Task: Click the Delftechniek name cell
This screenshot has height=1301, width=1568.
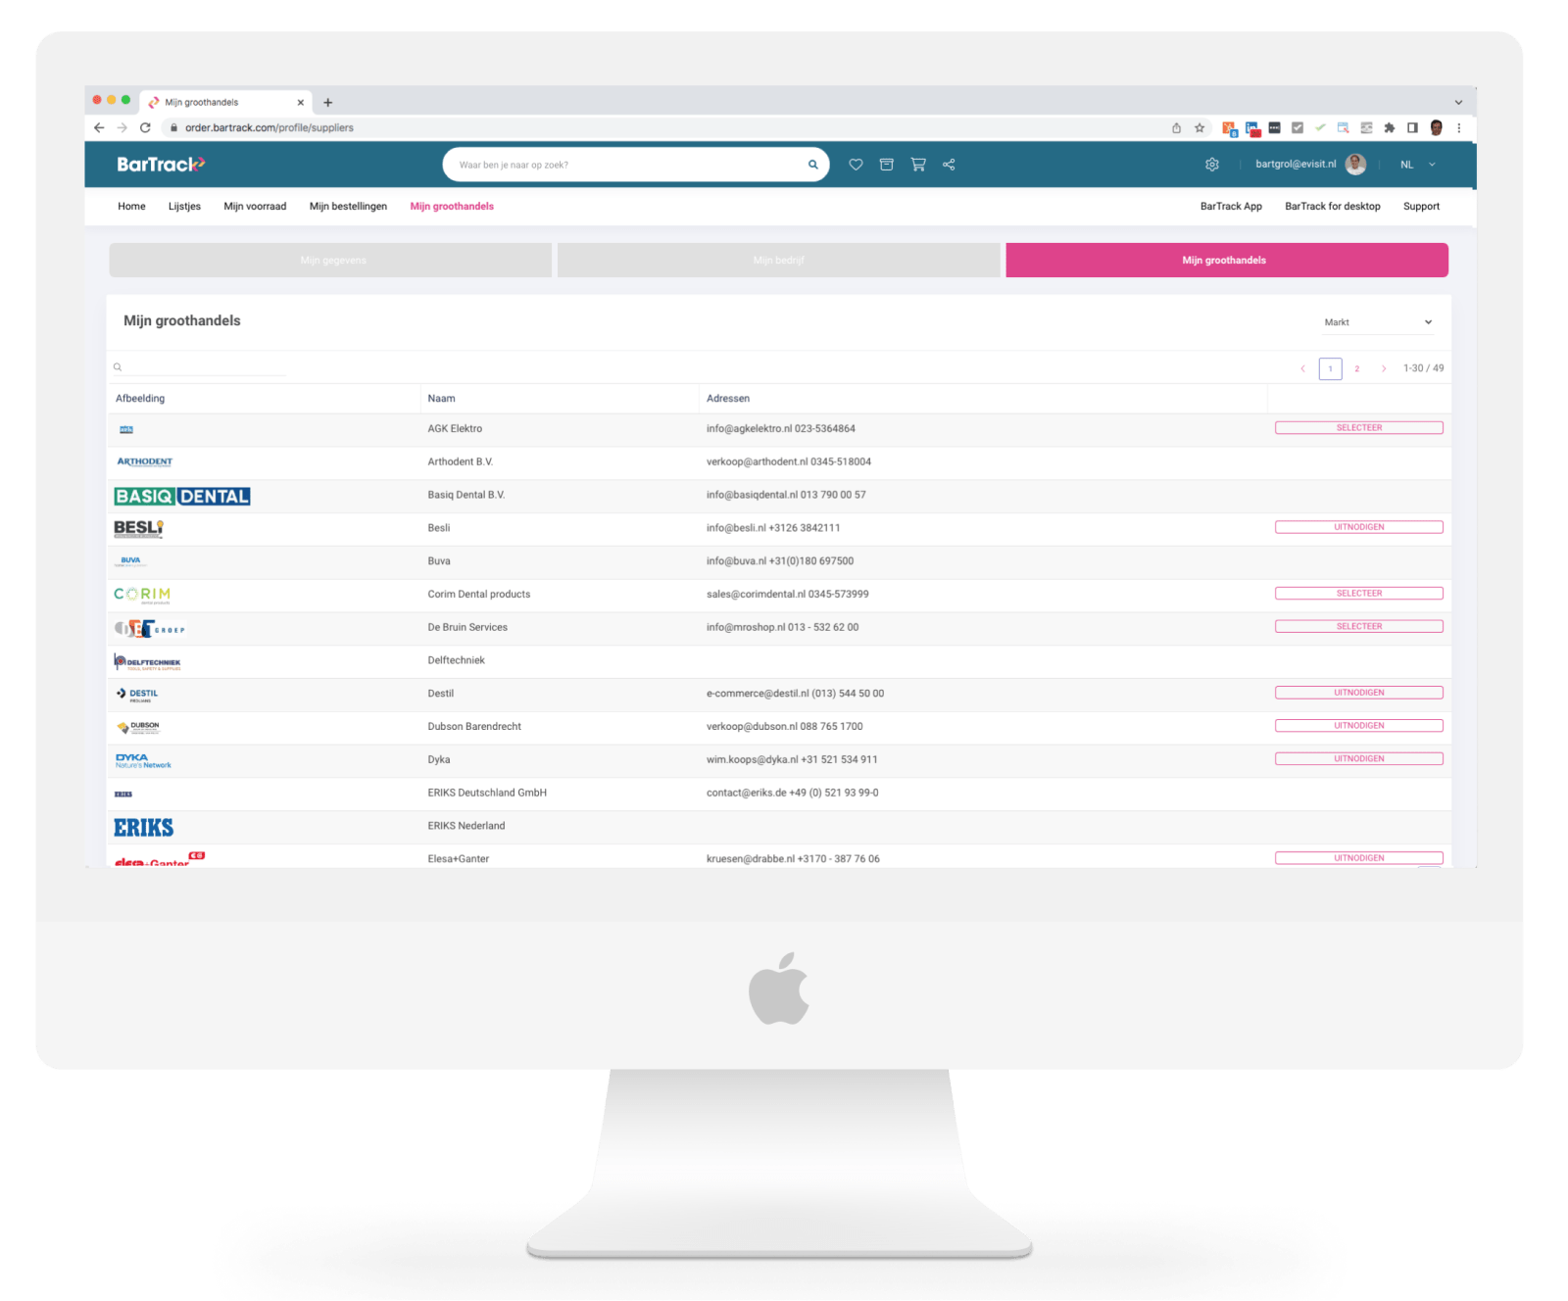Action: tap(457, 660)
